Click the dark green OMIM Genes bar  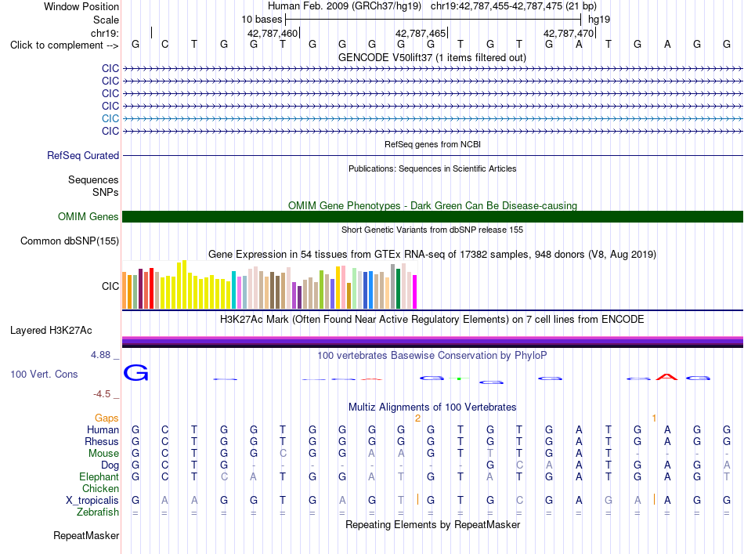(432, 216)
